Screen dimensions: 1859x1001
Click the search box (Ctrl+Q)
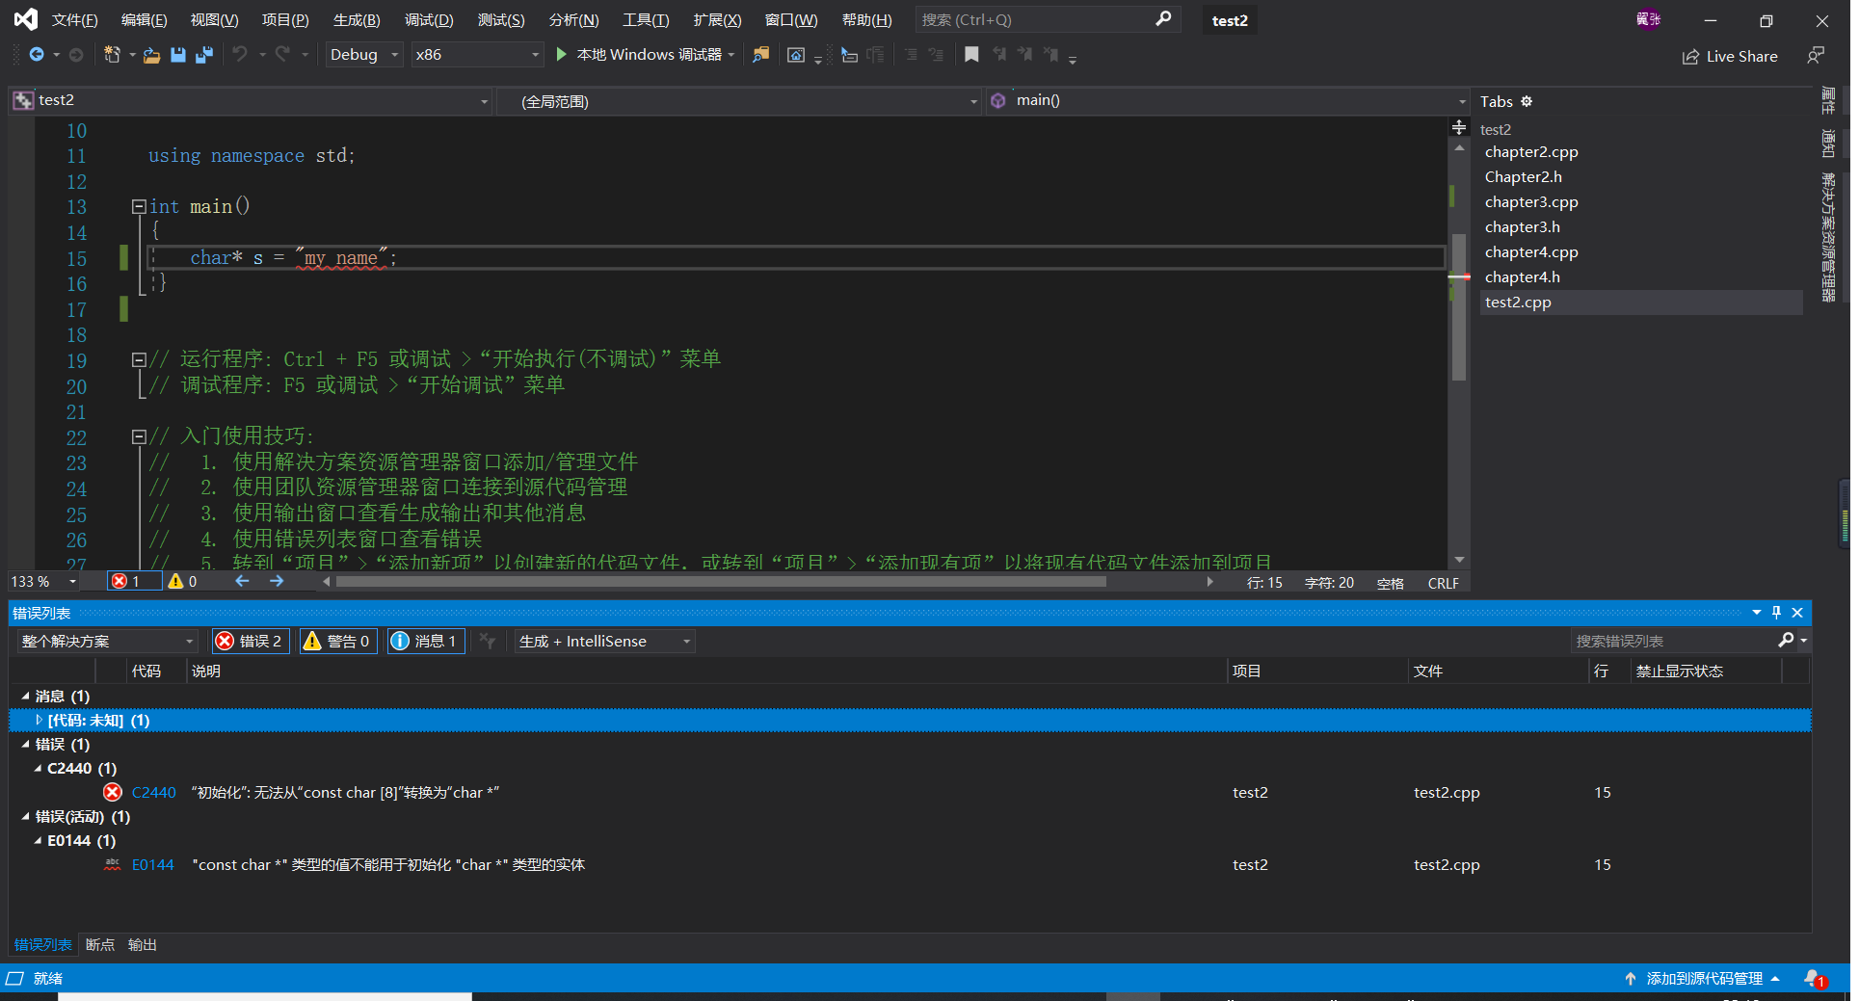pos(1047,19)
